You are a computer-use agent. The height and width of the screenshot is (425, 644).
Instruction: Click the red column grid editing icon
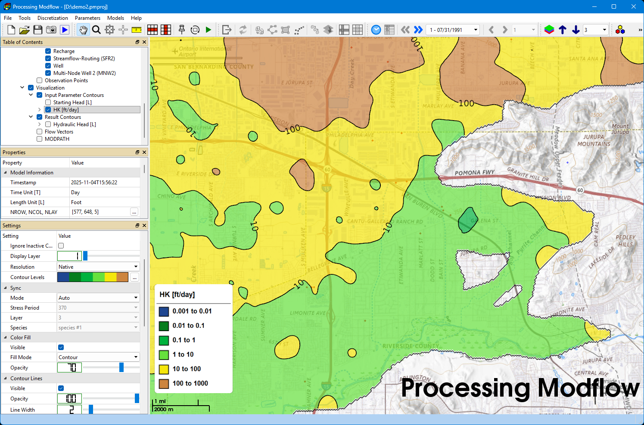(166, 30)
